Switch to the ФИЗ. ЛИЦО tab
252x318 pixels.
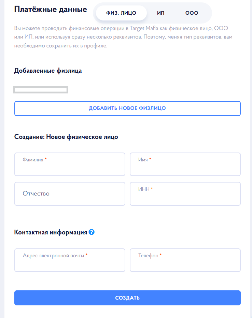[x=121, y=13]
